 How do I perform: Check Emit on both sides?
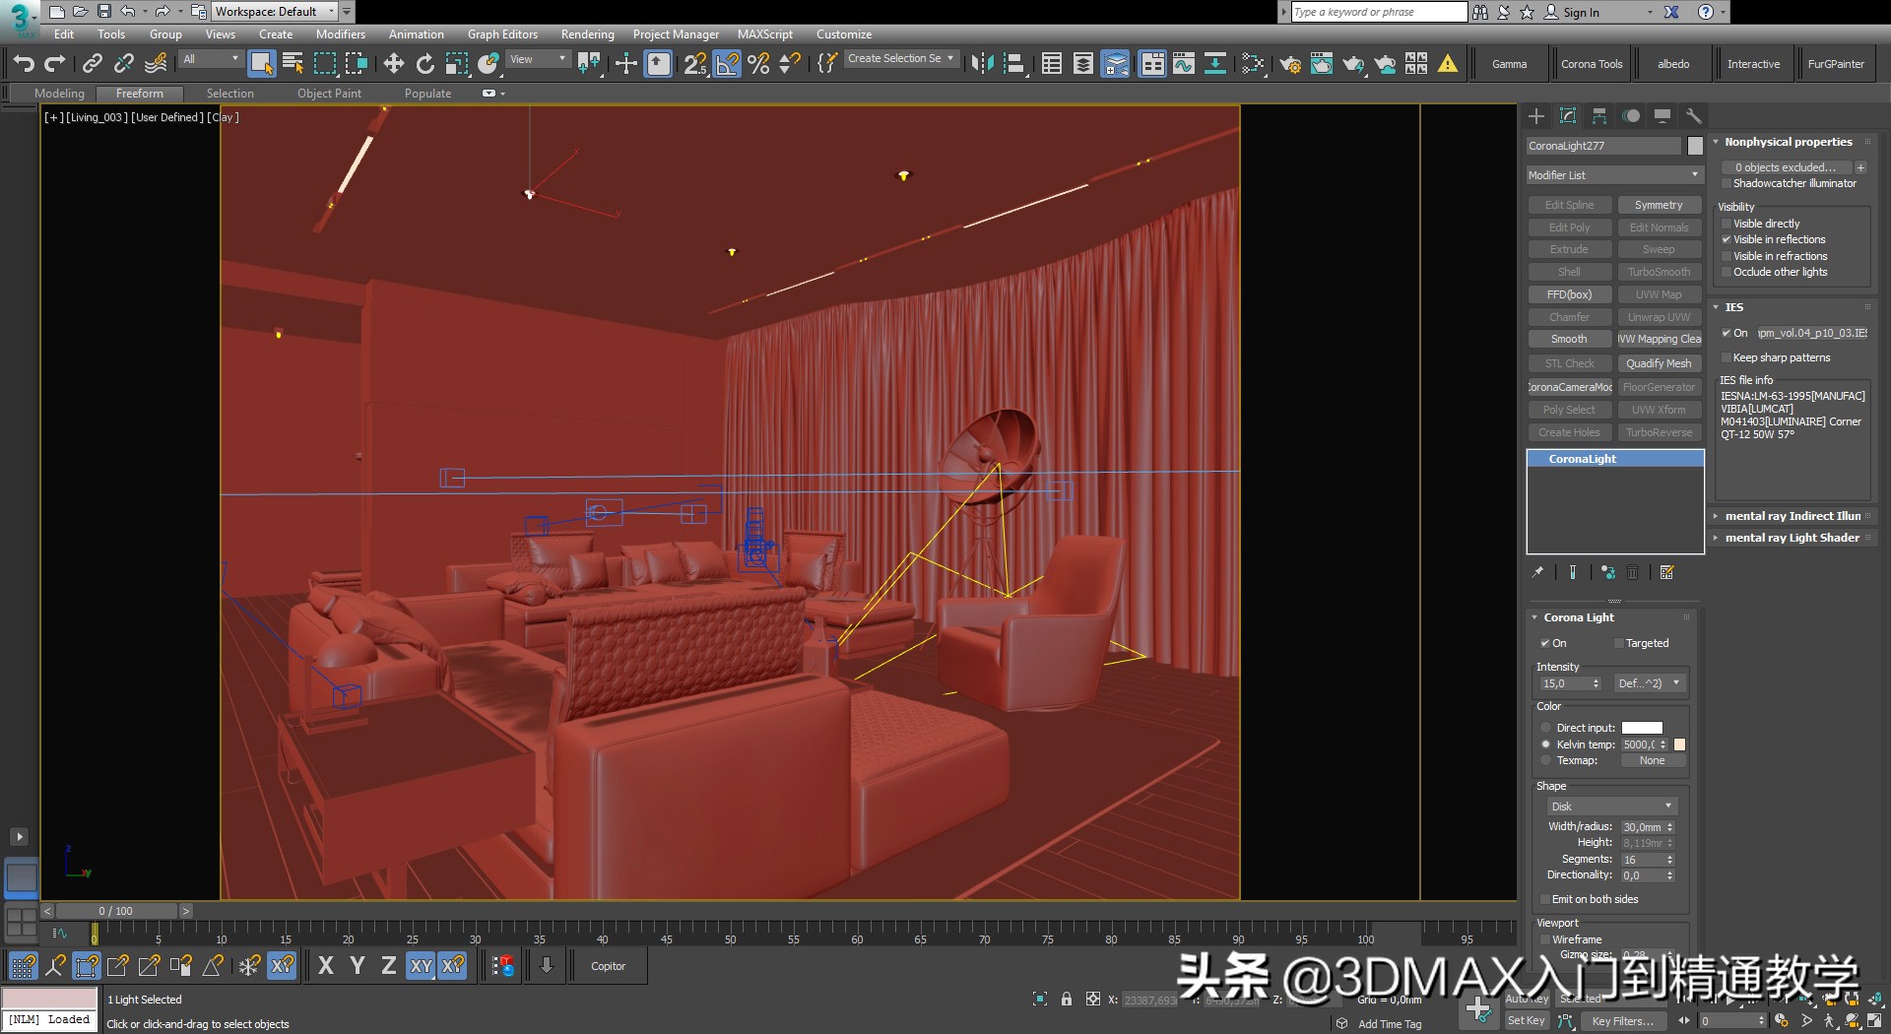[x=1546, y=899]
